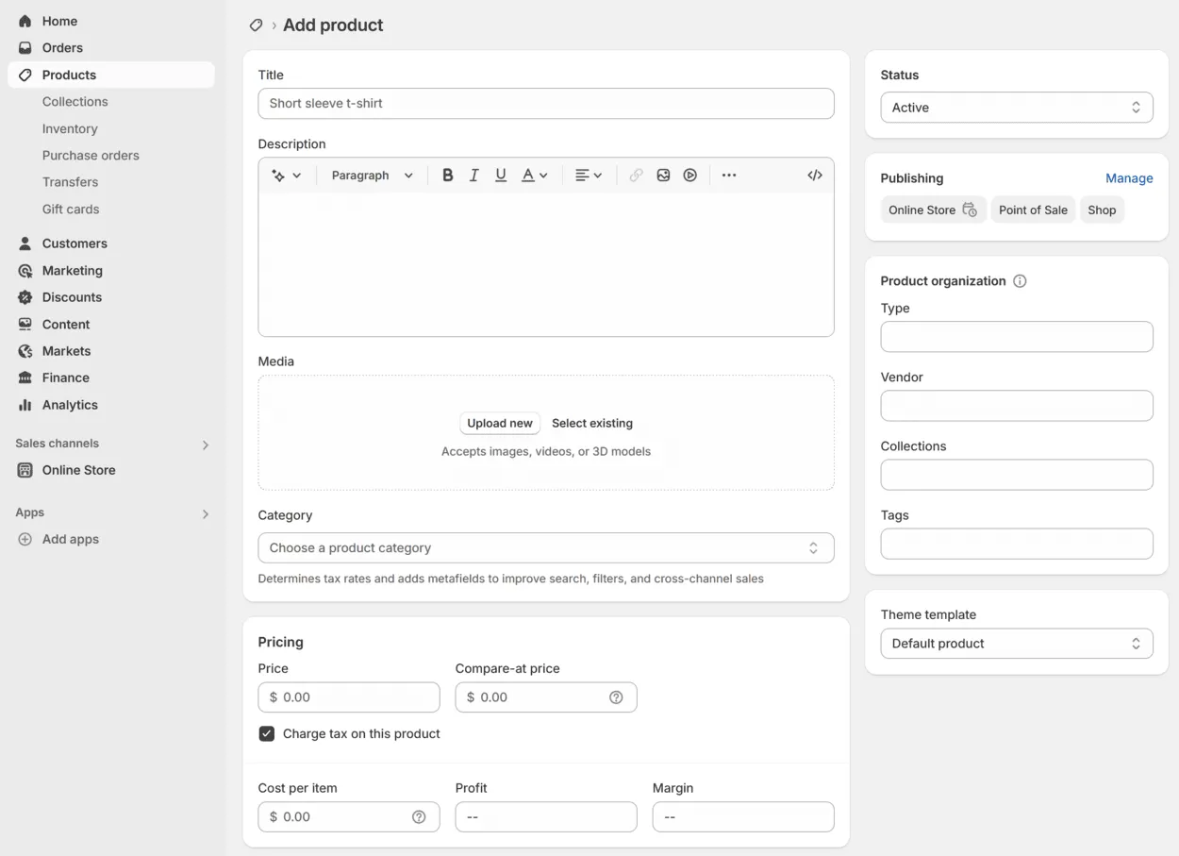
Task: Uncheck Charge tax on this product
Action: pyautogui.click(x=267, y=734)
